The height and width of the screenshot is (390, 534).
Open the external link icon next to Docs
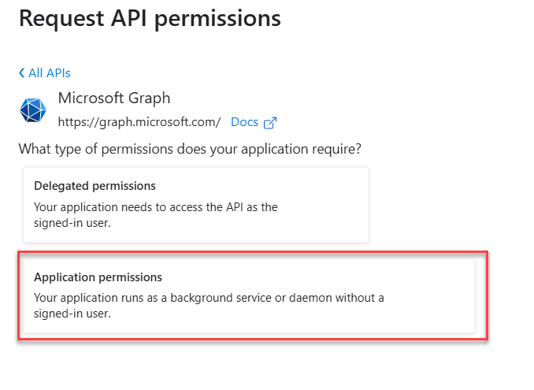pyautogui.click(x=270, y=123)
